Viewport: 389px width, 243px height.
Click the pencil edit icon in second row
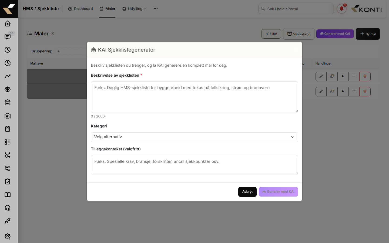[321, 92]
